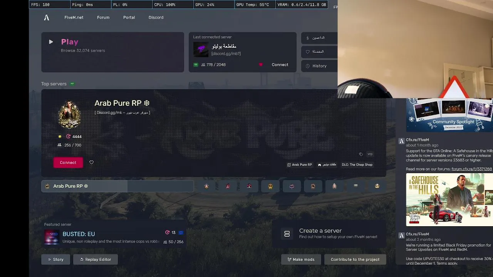
Task: Select the sixth top-server icon in the row
Action: (x=313, y=186)
